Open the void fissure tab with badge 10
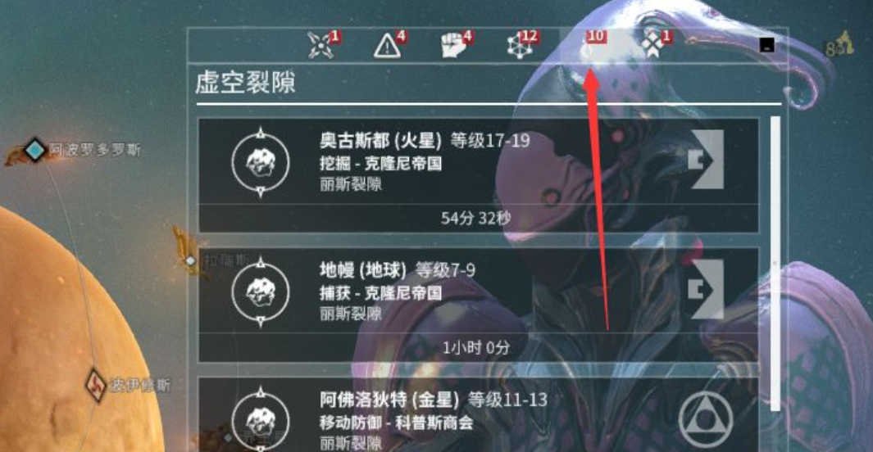The image size is (873, 452). [593, 44]
